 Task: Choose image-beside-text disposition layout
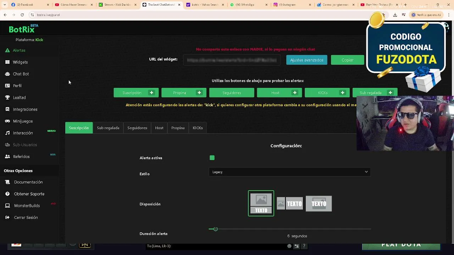coord(290,204)
